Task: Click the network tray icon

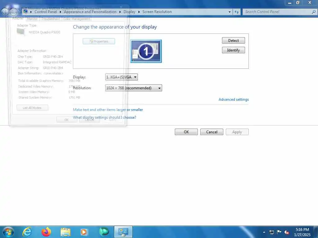Action: pos(271,232)
